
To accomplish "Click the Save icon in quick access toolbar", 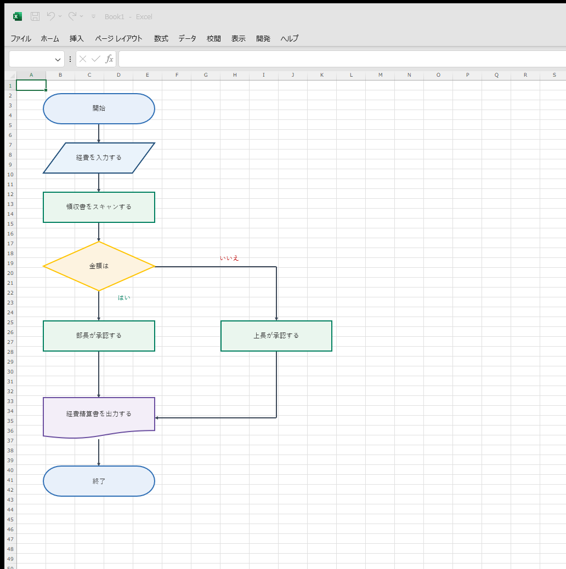I will click(35, 16).
